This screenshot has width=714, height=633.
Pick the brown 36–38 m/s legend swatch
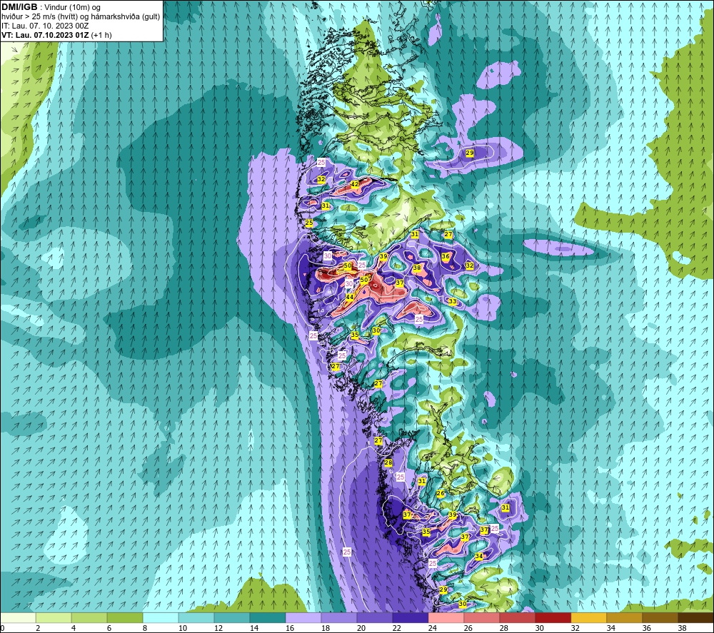click(660, 617)
